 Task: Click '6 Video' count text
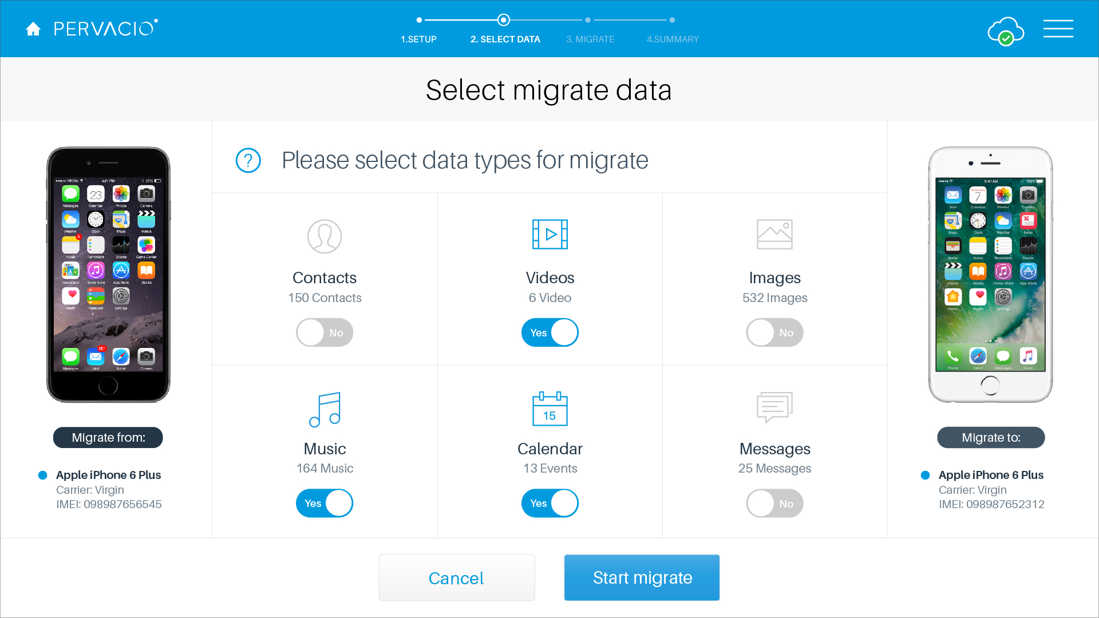tap(550, 298)
